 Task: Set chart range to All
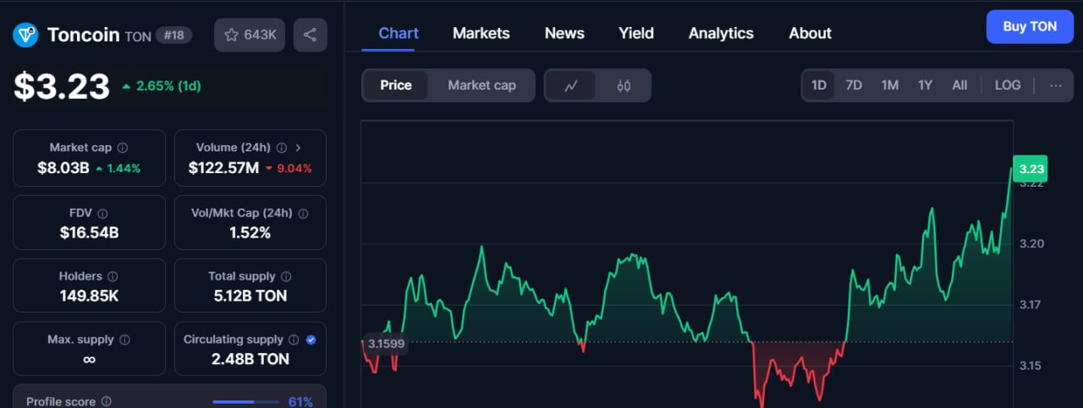pyautogui.click(x=959, y=85)
